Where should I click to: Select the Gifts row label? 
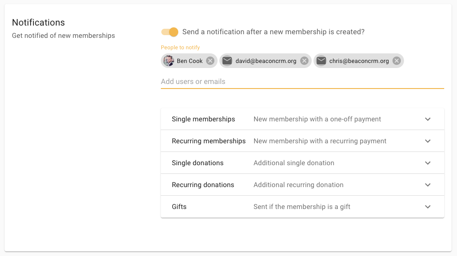click(179, 207)
